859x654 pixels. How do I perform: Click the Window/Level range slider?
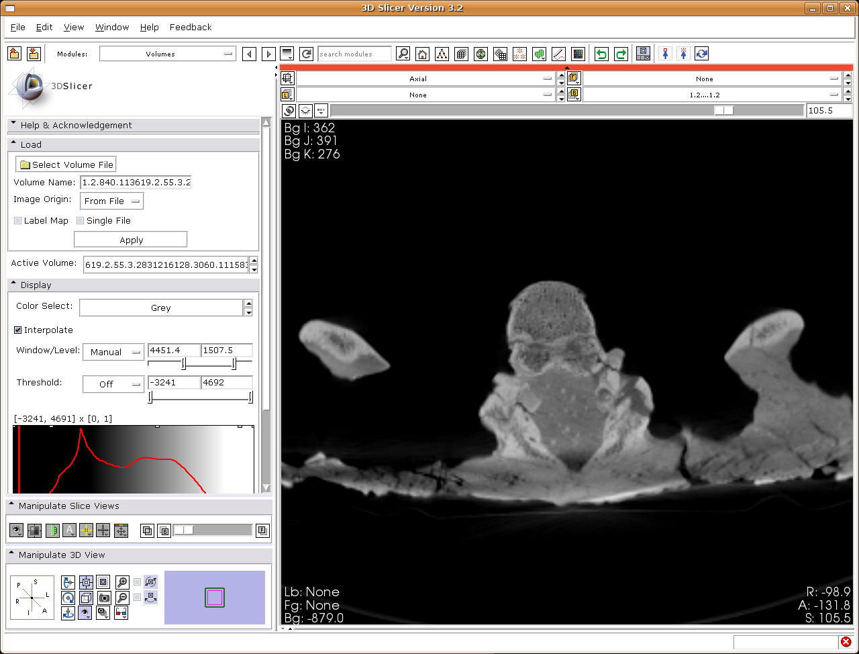[200, 364]
